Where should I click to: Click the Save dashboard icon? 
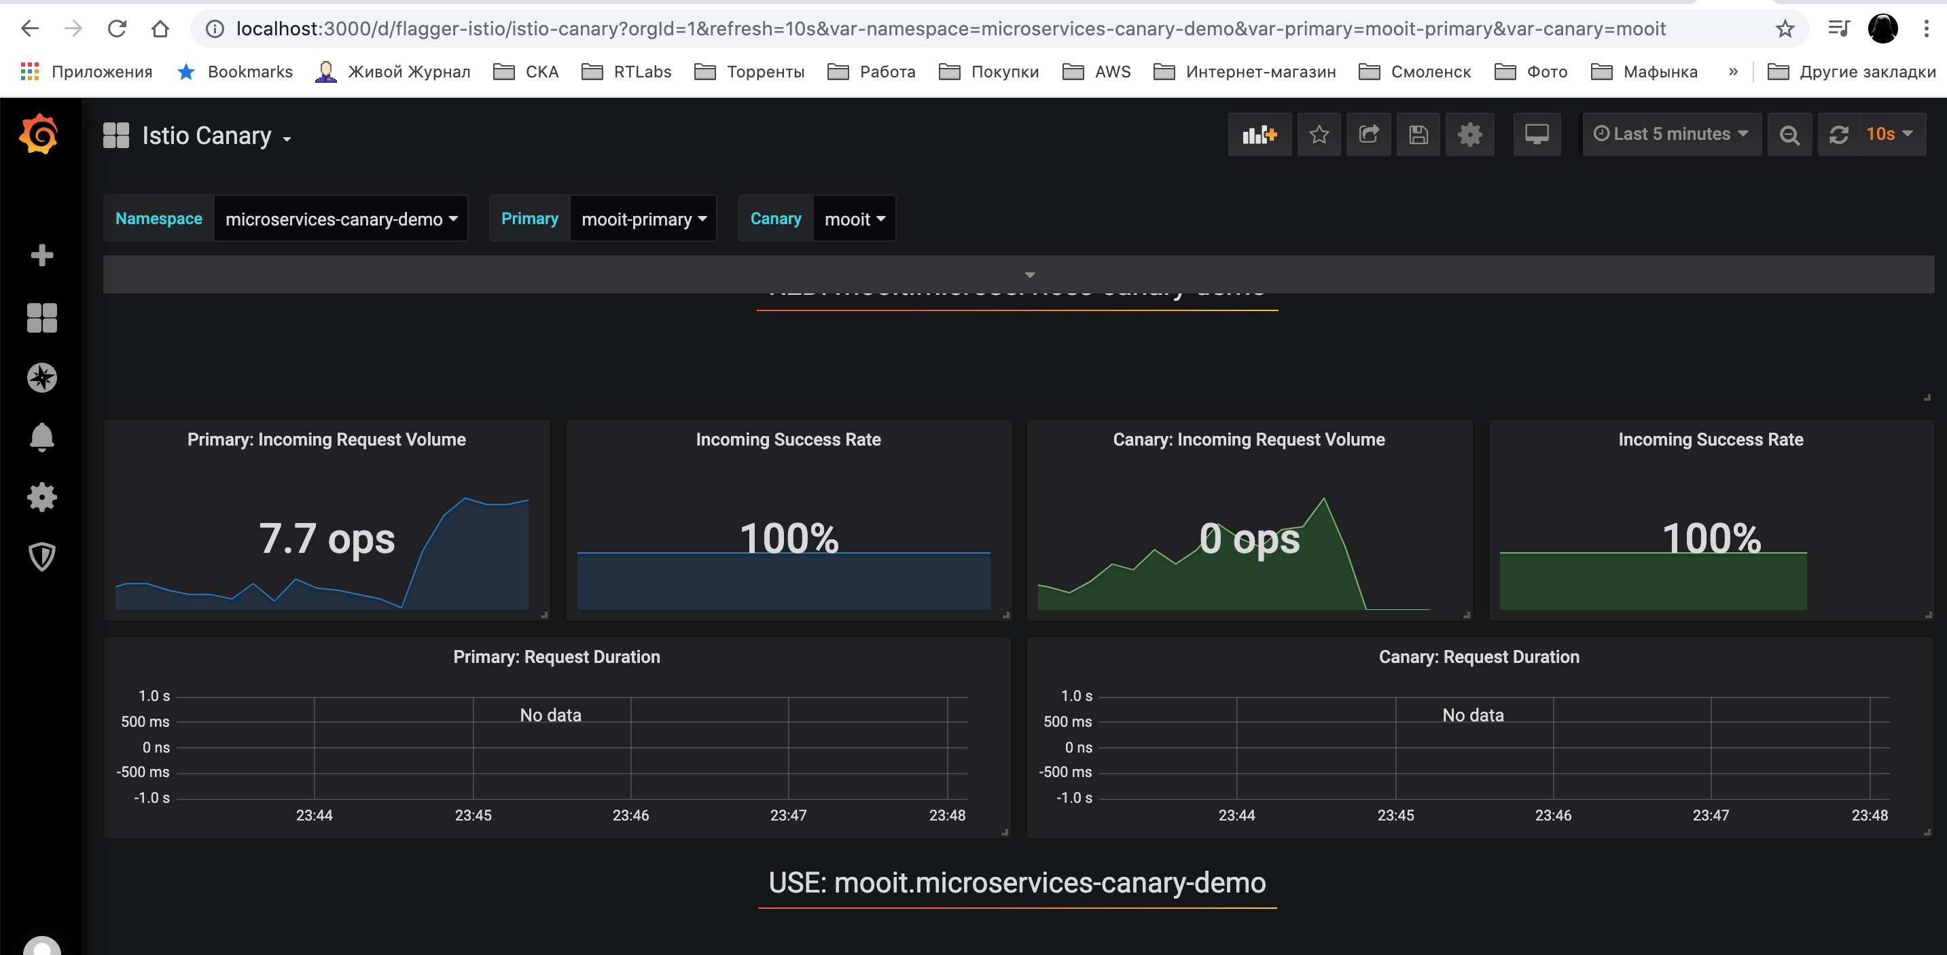1418,134
